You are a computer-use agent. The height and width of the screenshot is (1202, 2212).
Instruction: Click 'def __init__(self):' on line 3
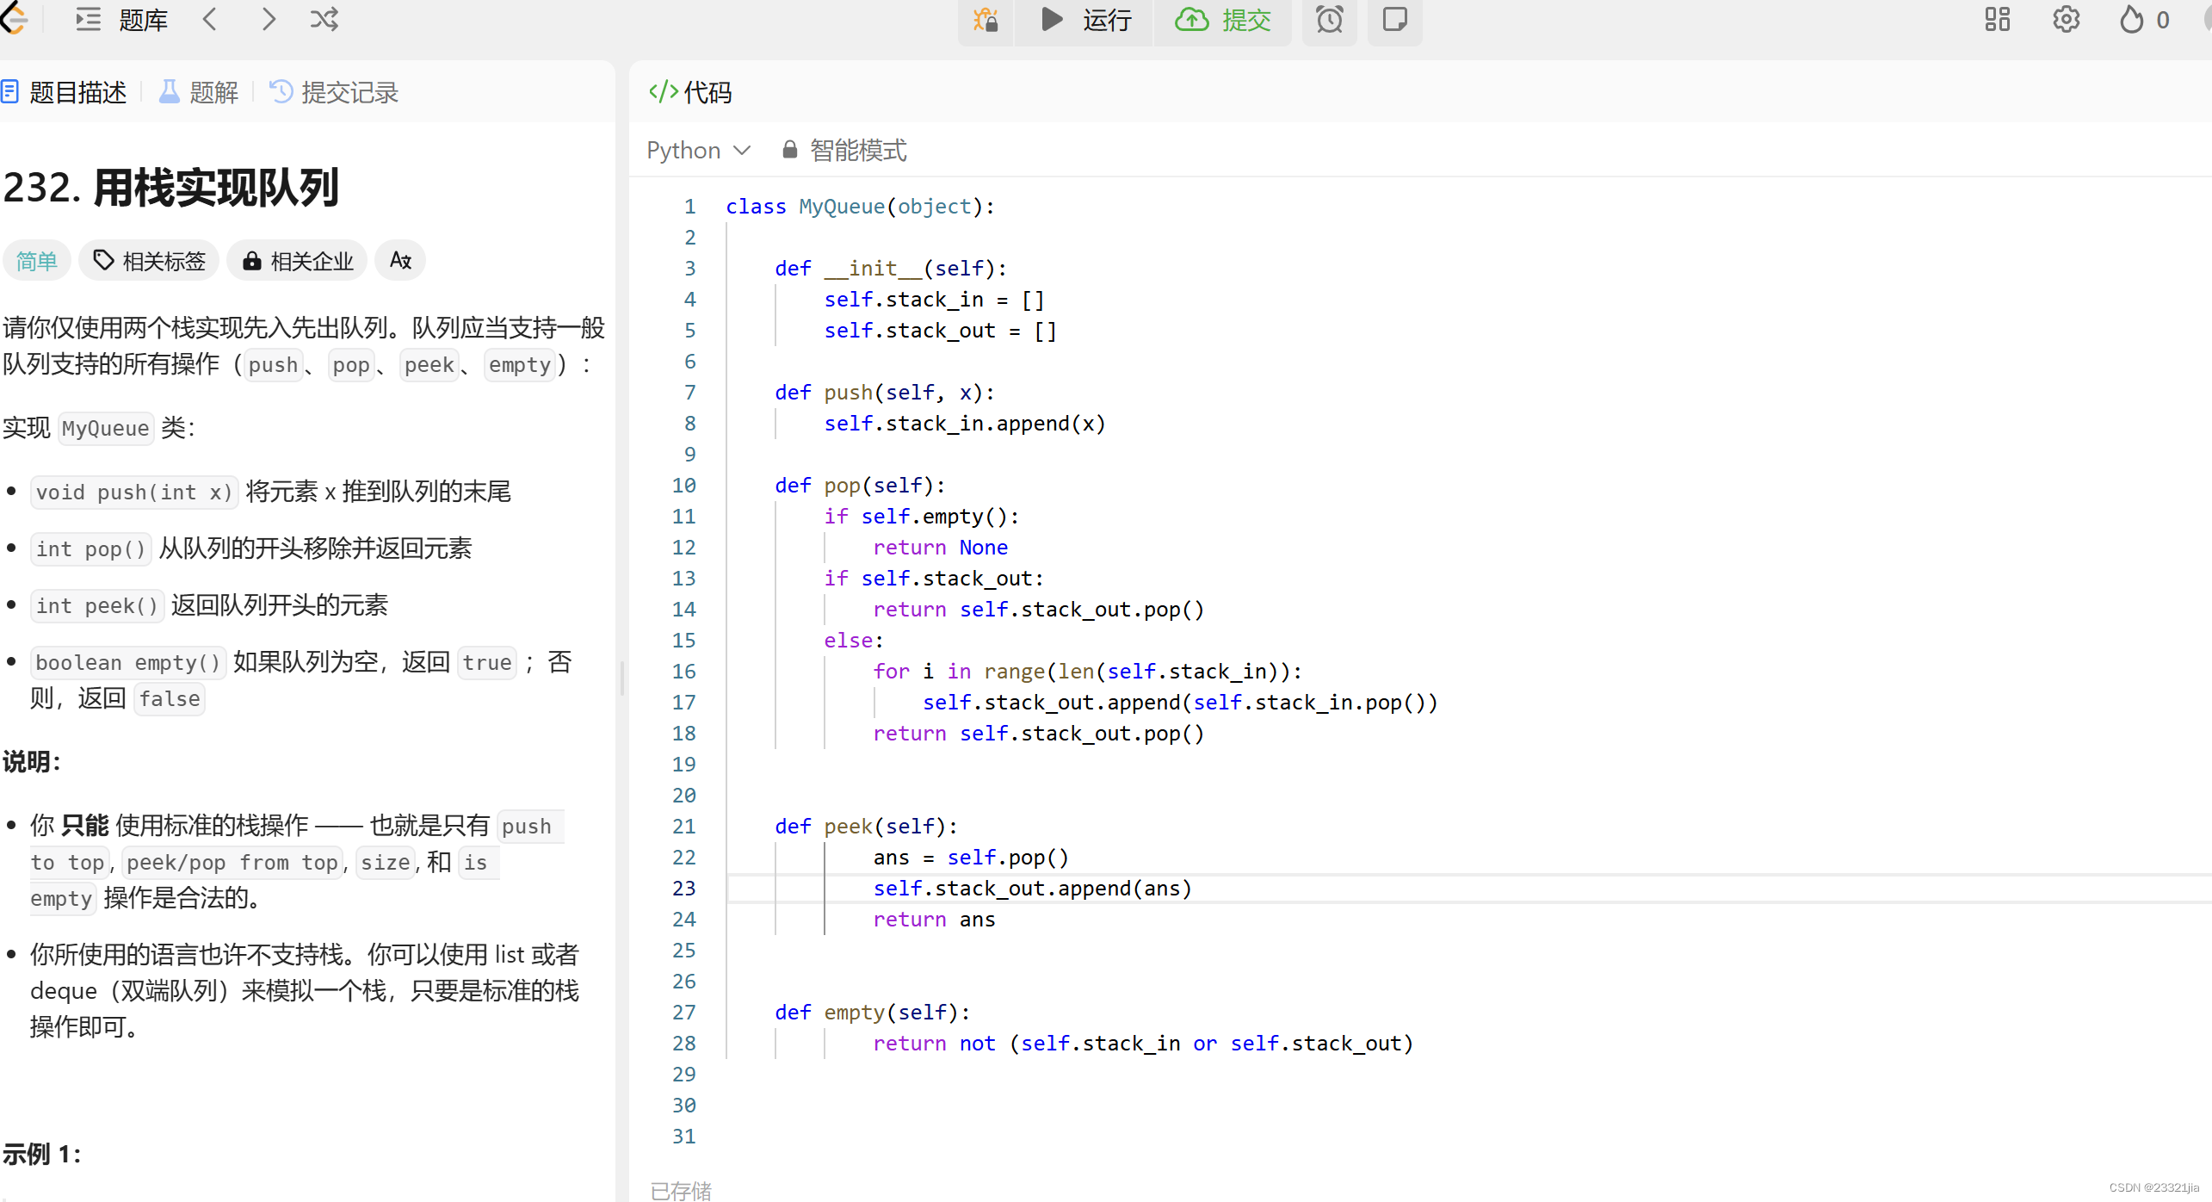click(891, 269)
